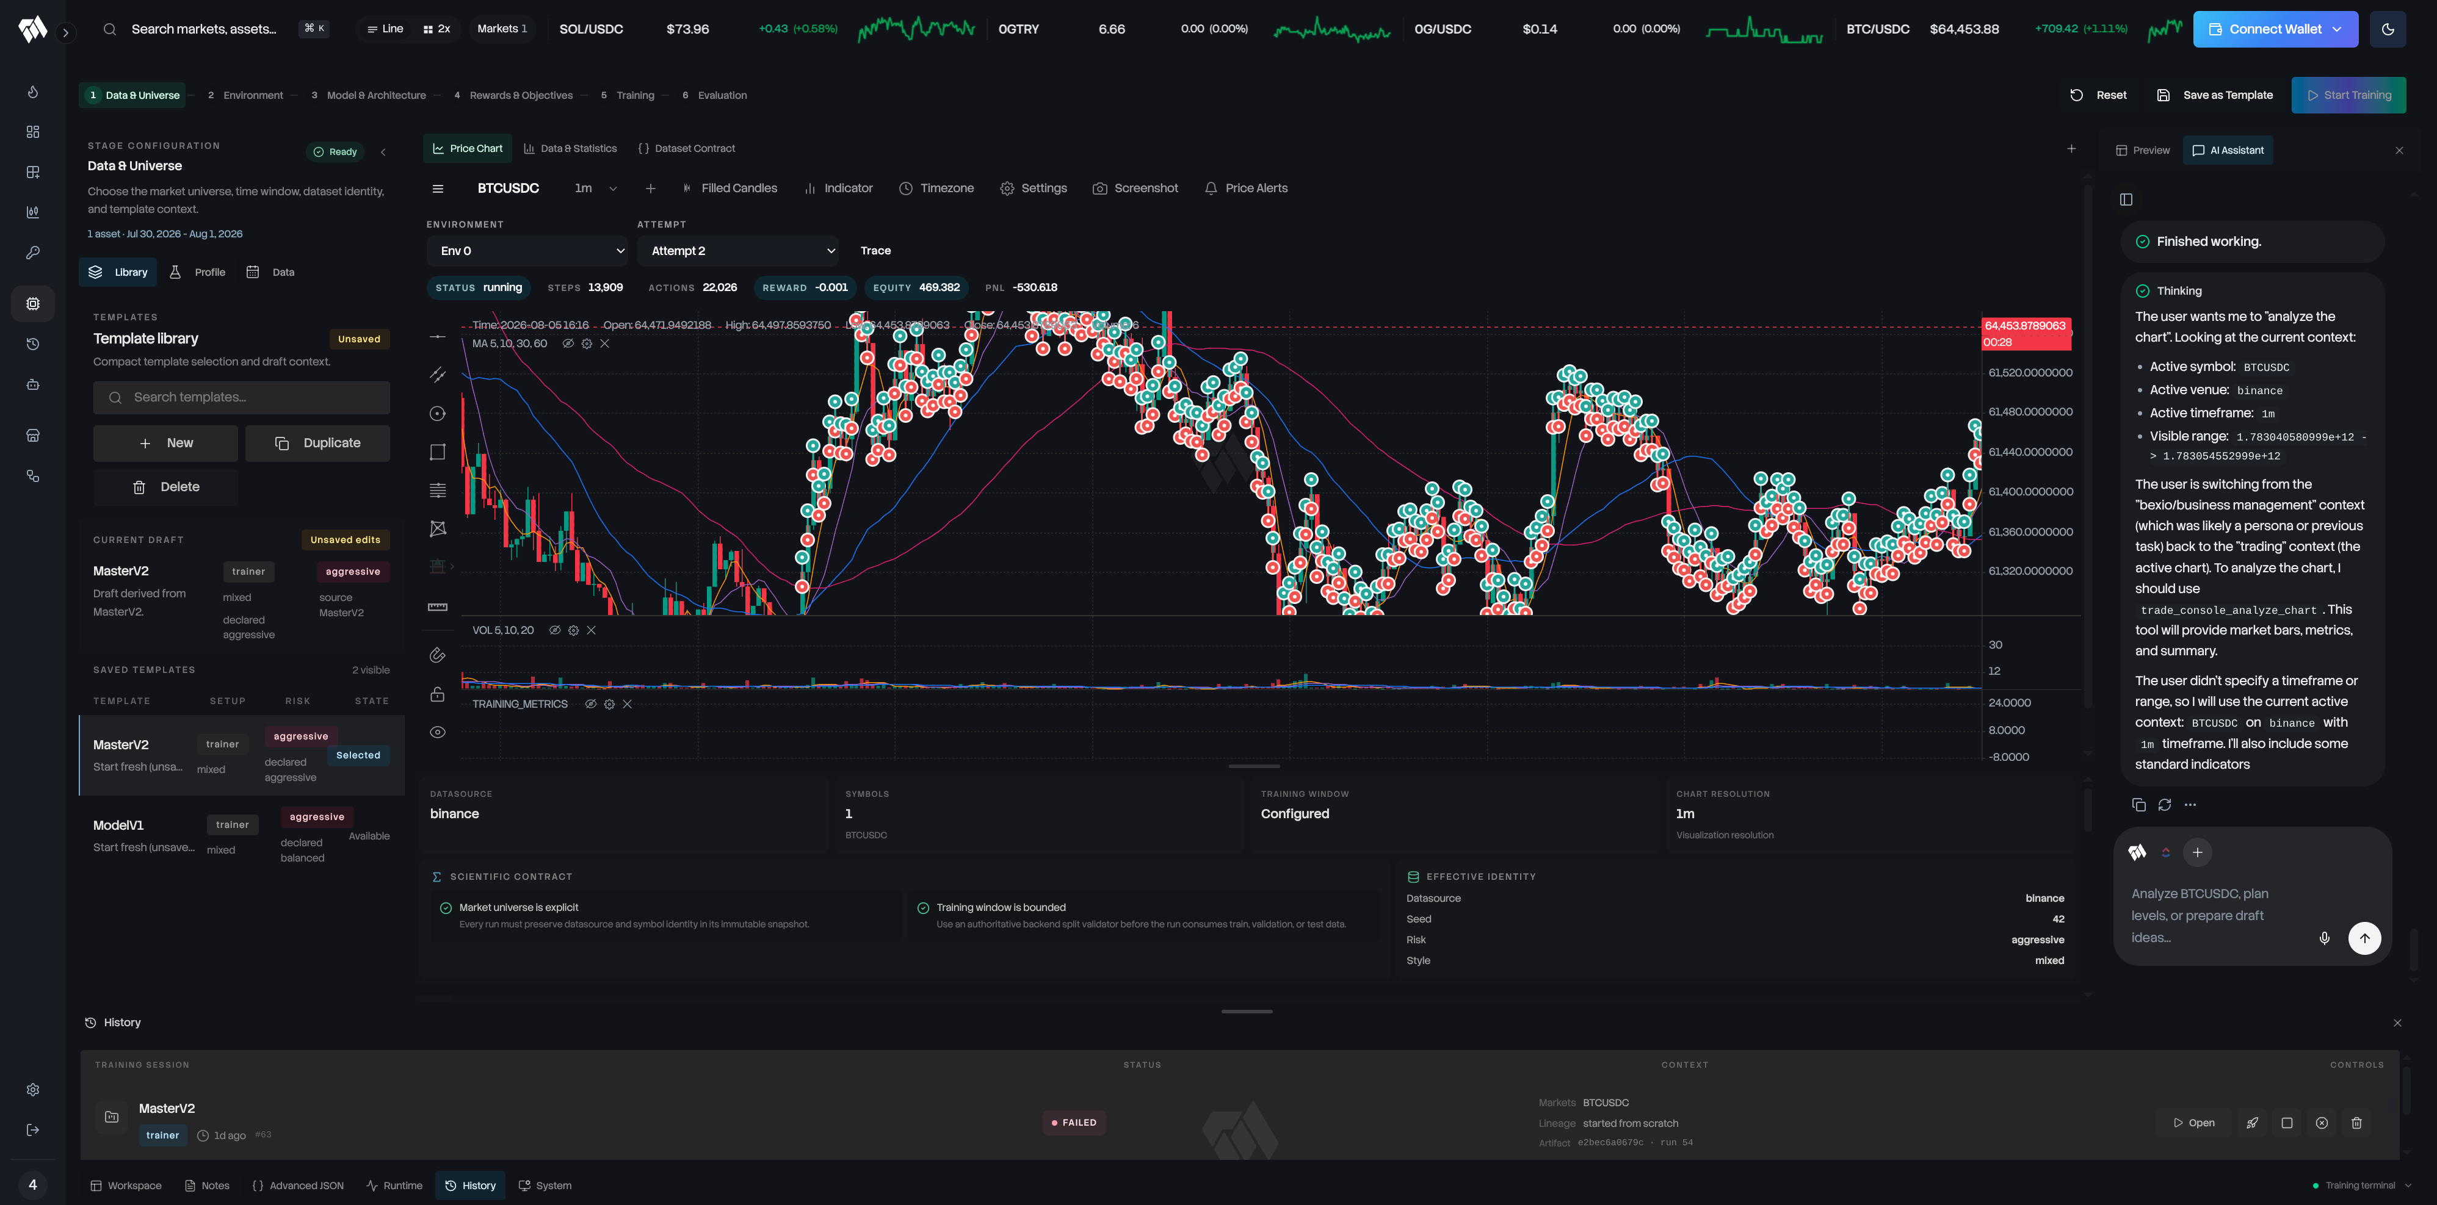Go to step 5 Training
This screenshot has width=2437, height=1205.
627,96
